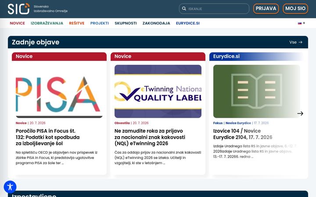This screenshot has height=197, width=316.
Task: Click the Eurydice.si card header
Action: [x=257, y=56]
